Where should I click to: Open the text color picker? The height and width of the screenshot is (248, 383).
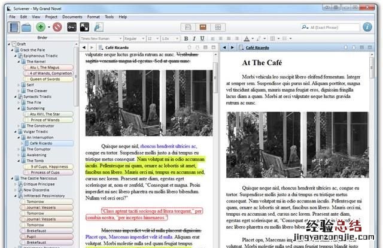click(248, 38)
